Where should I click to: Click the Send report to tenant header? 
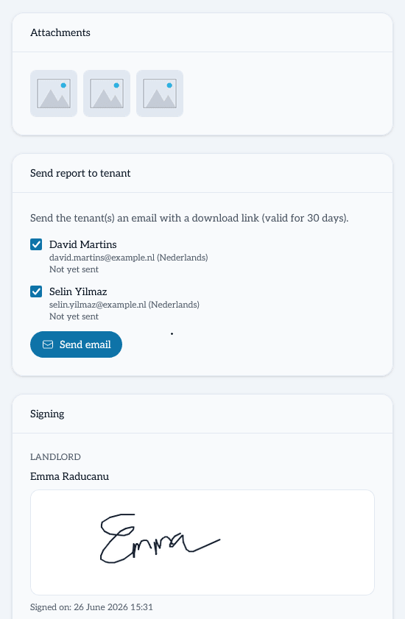coord(80,173)
